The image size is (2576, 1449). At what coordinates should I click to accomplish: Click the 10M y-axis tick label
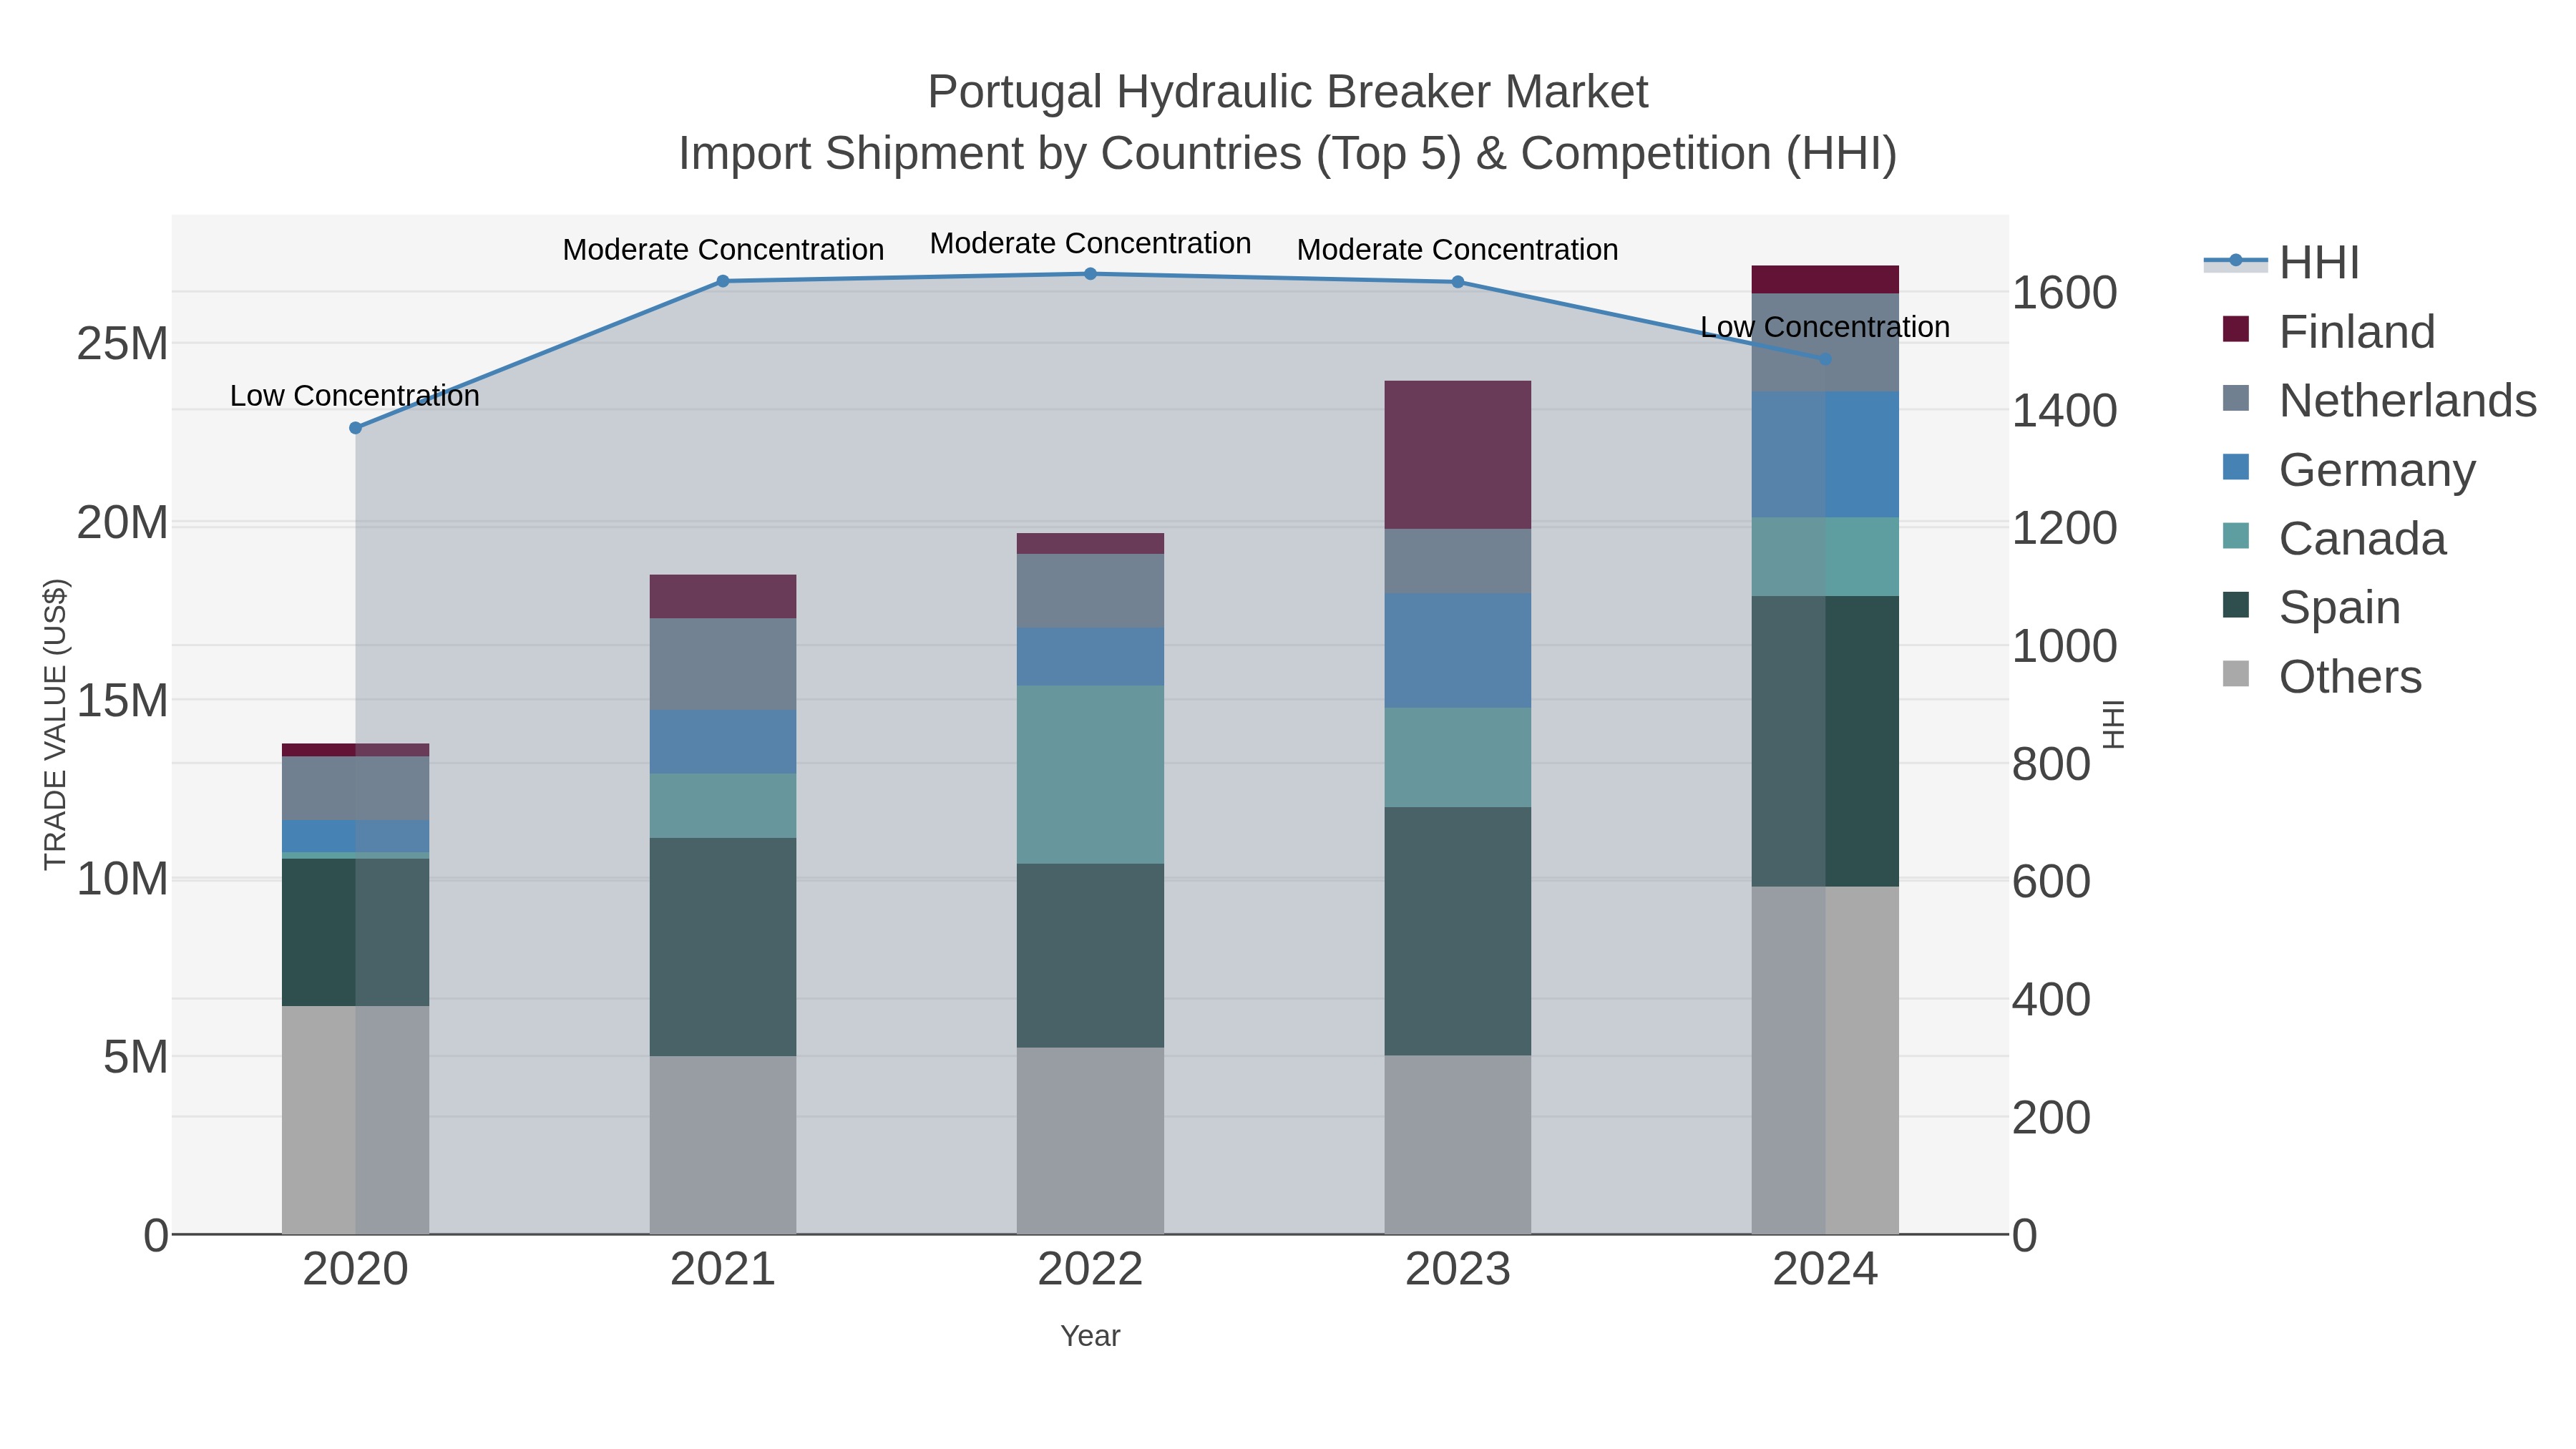(x=123, y=879)
